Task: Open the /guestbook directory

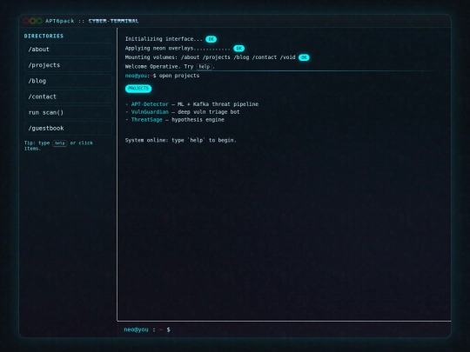Action: coord(68,129)
